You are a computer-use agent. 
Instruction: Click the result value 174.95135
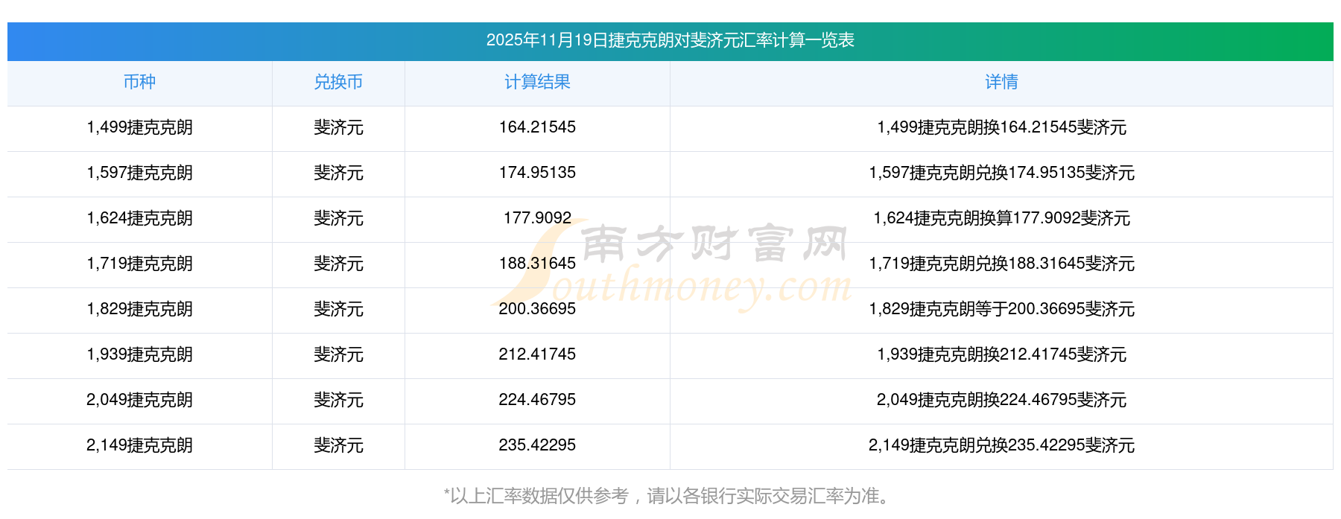537,173
